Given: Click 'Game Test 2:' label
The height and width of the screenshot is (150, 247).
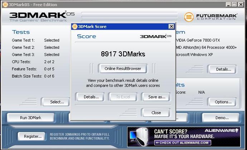Looking at the screenshot, I should click(23, 47).
